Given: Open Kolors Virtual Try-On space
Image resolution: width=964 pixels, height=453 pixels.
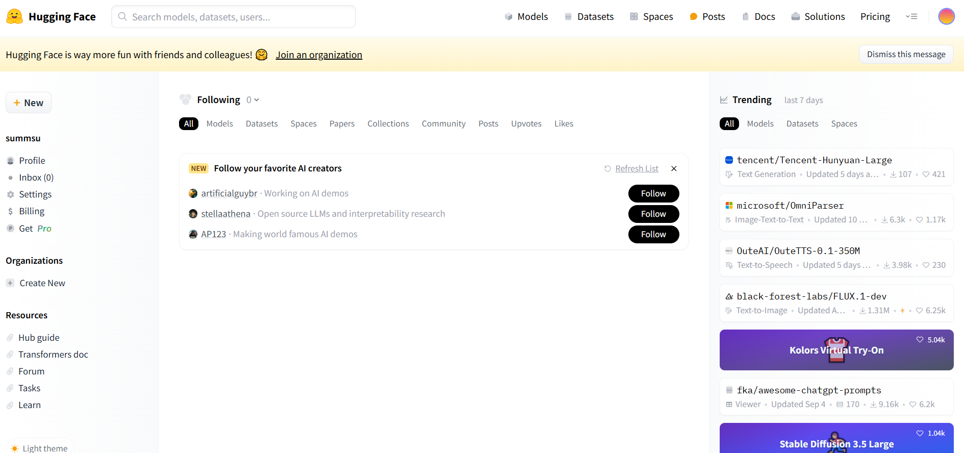Looking at the screenshot, I should 836,350.
